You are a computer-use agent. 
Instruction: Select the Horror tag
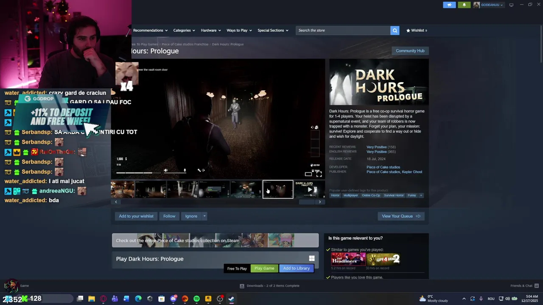(335, 195)
